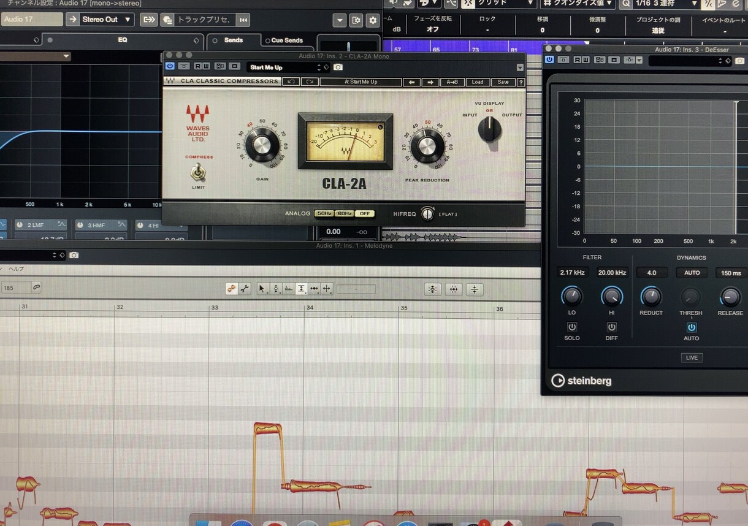This screenshot has height=526, width=748.
Task: Activate DeEsser side-chain input icon
Action: tap(629, 60)
